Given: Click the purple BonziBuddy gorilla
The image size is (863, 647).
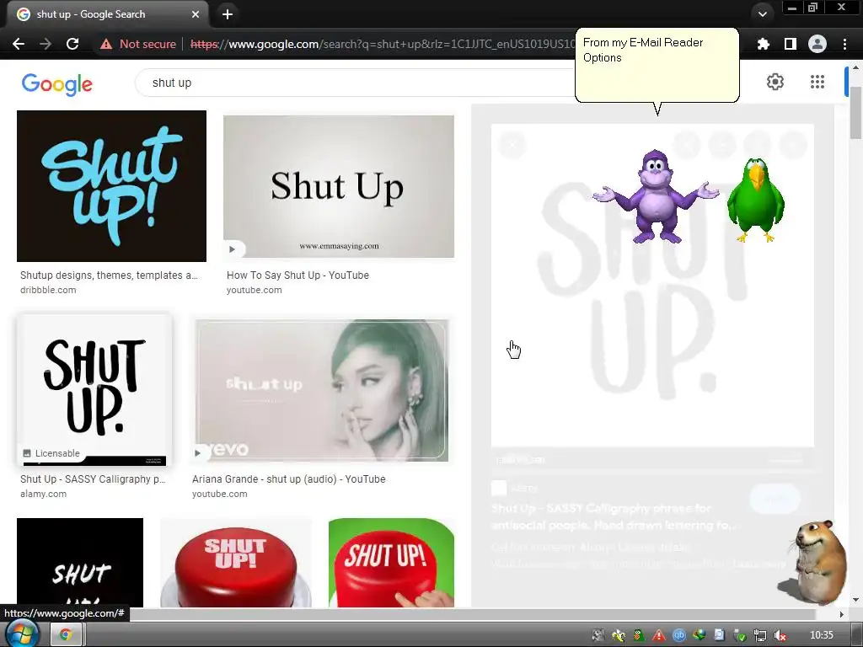Looking at the screenshot, I should [x=656, y=196].
